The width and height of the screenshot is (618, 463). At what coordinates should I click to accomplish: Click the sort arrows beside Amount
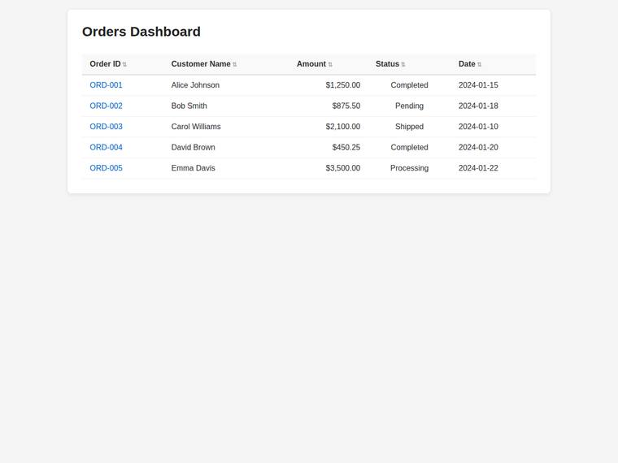330,64
